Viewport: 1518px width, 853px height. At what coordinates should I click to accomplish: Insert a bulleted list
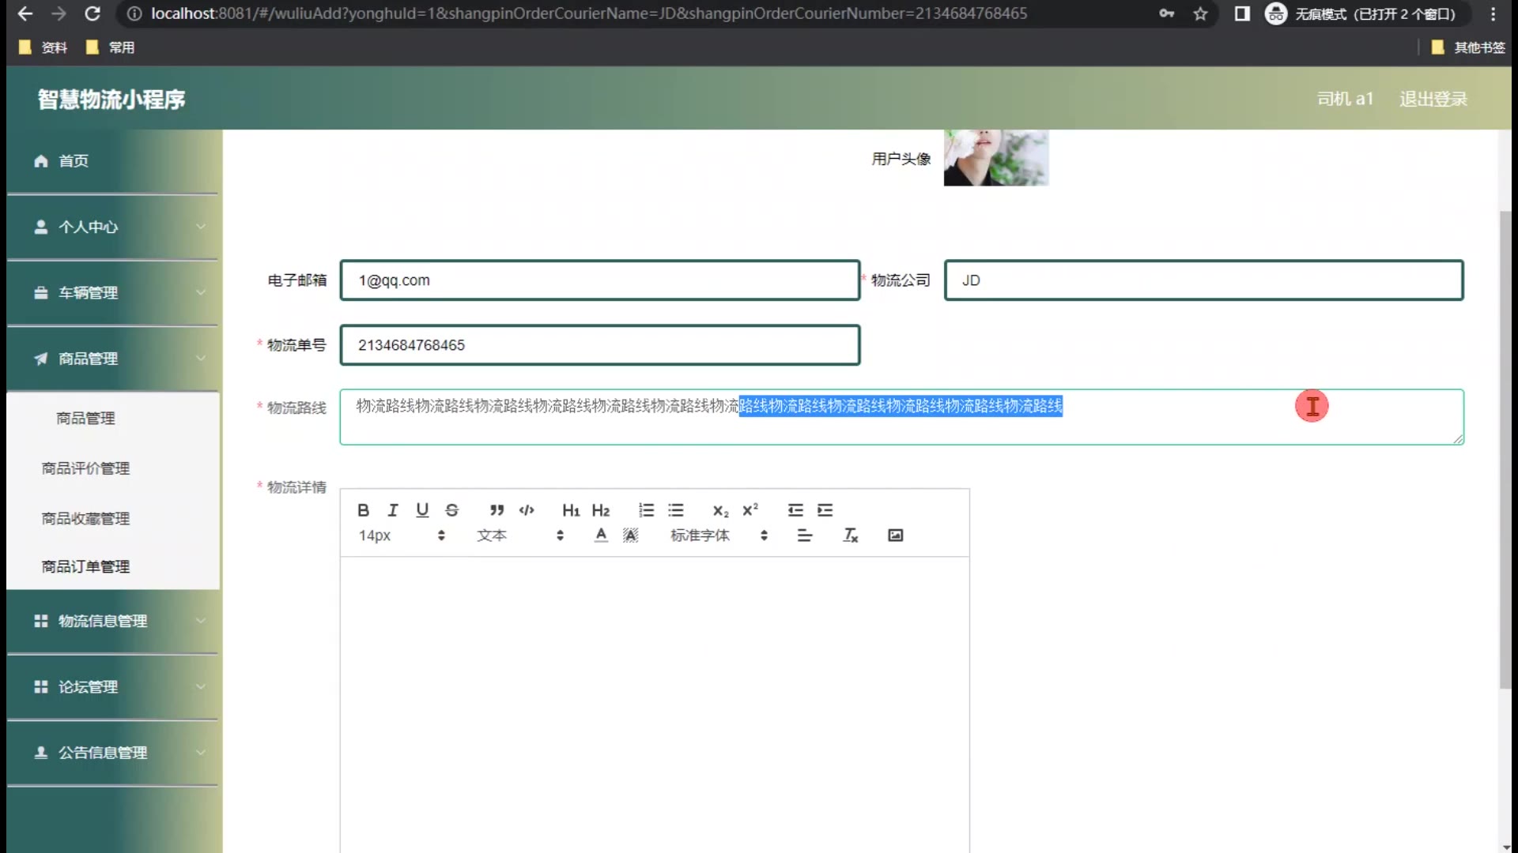676,510
